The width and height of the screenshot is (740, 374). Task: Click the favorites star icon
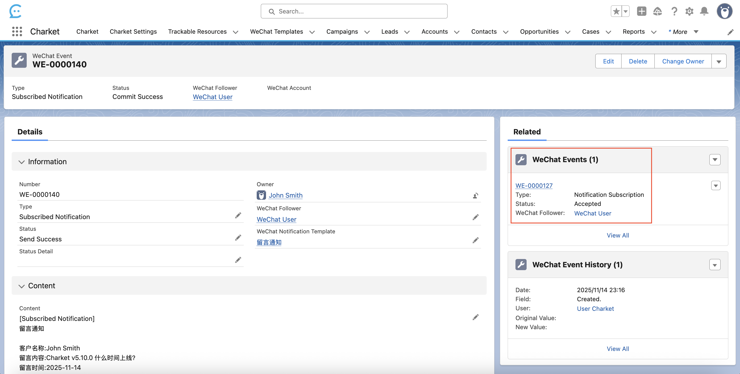(616, 11)
